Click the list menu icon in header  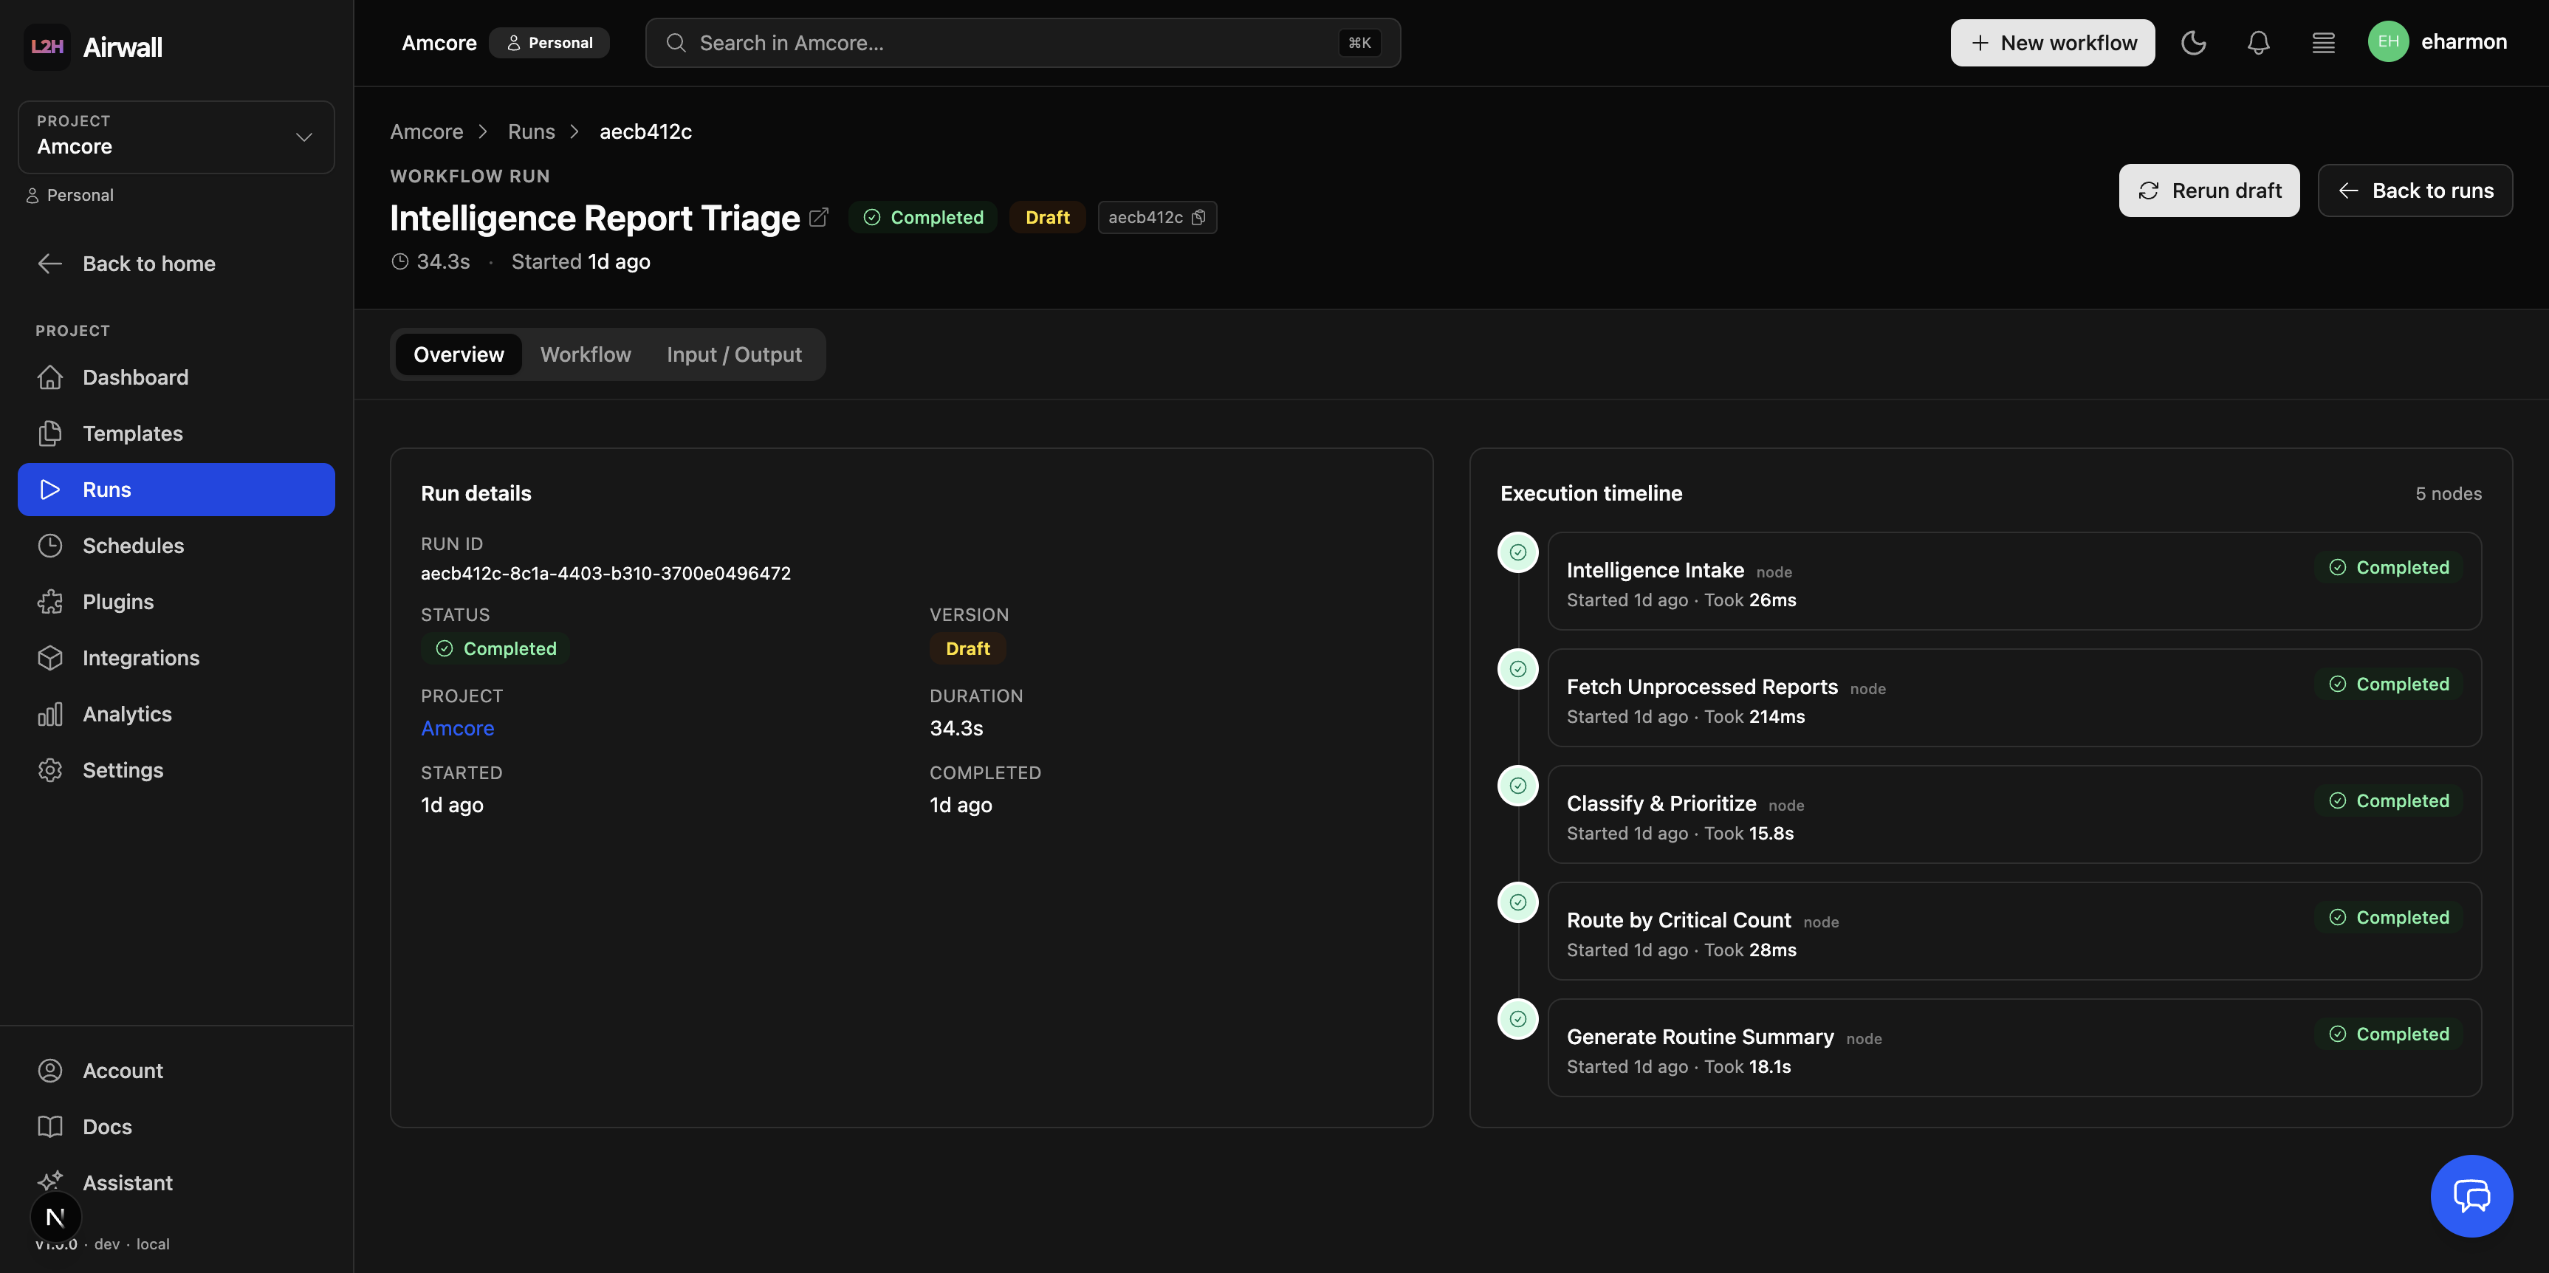coord(2323,43)
